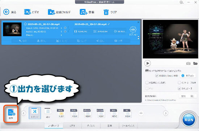Toggle the deinterlace checkbox
The width and height of the screenshot is (199, 131).
tap(179, 83)
